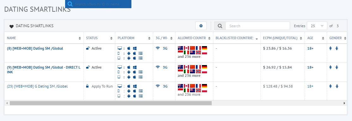Open (8) [WEB+MOB] Dating SM /Global offer
Image resolution: width=352 pixels, height=121 pixels.
(35, 48)
